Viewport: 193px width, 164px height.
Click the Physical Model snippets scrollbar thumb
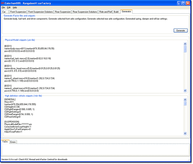[185, 49]
